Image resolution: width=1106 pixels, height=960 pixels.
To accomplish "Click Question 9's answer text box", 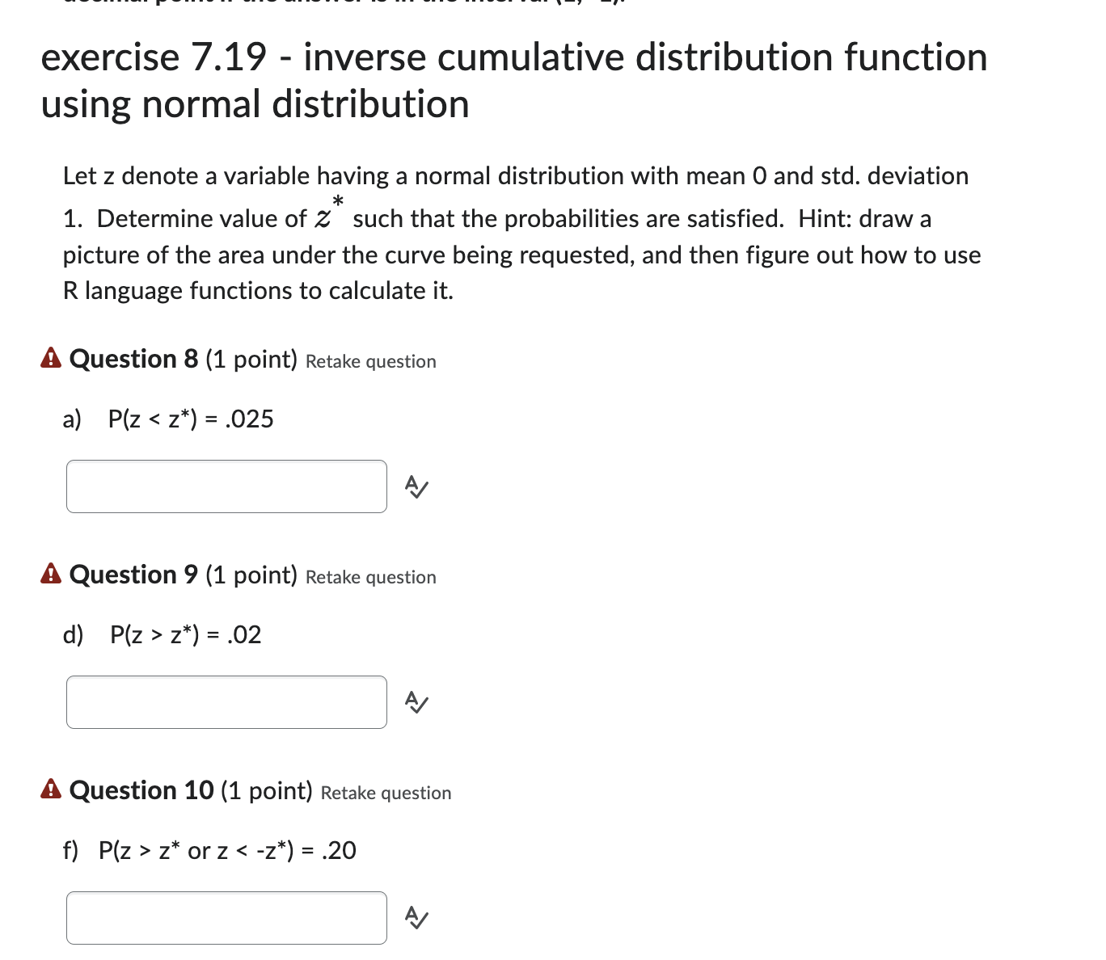I will coord(226,702).
